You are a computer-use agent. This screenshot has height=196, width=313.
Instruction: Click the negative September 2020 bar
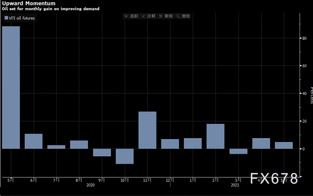(102, 152)
